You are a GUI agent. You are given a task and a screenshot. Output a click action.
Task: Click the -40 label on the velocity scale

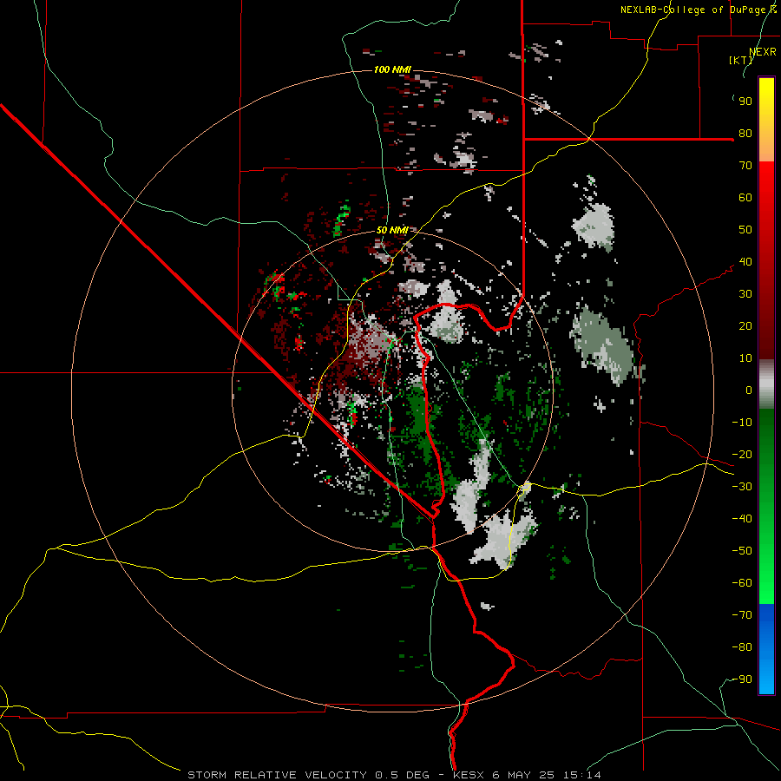(742, 519)
